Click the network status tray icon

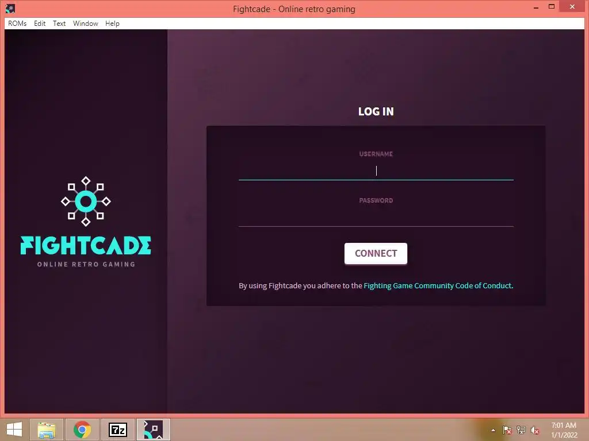tap(521, 430)
